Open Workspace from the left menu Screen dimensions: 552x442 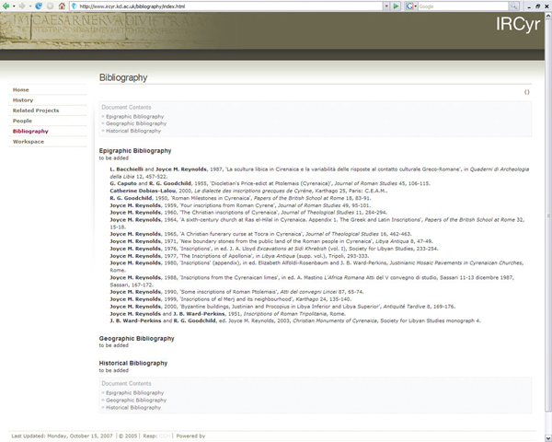pos(28,142)
